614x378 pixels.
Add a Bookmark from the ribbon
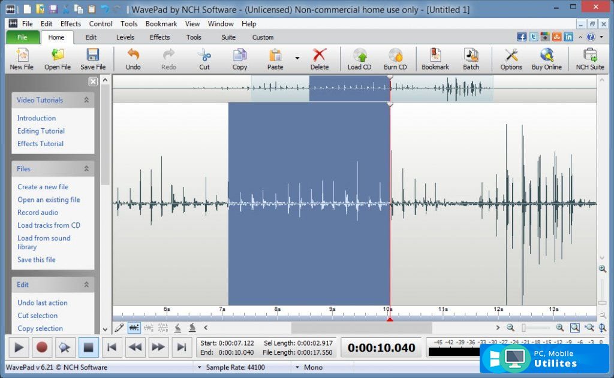435,59
